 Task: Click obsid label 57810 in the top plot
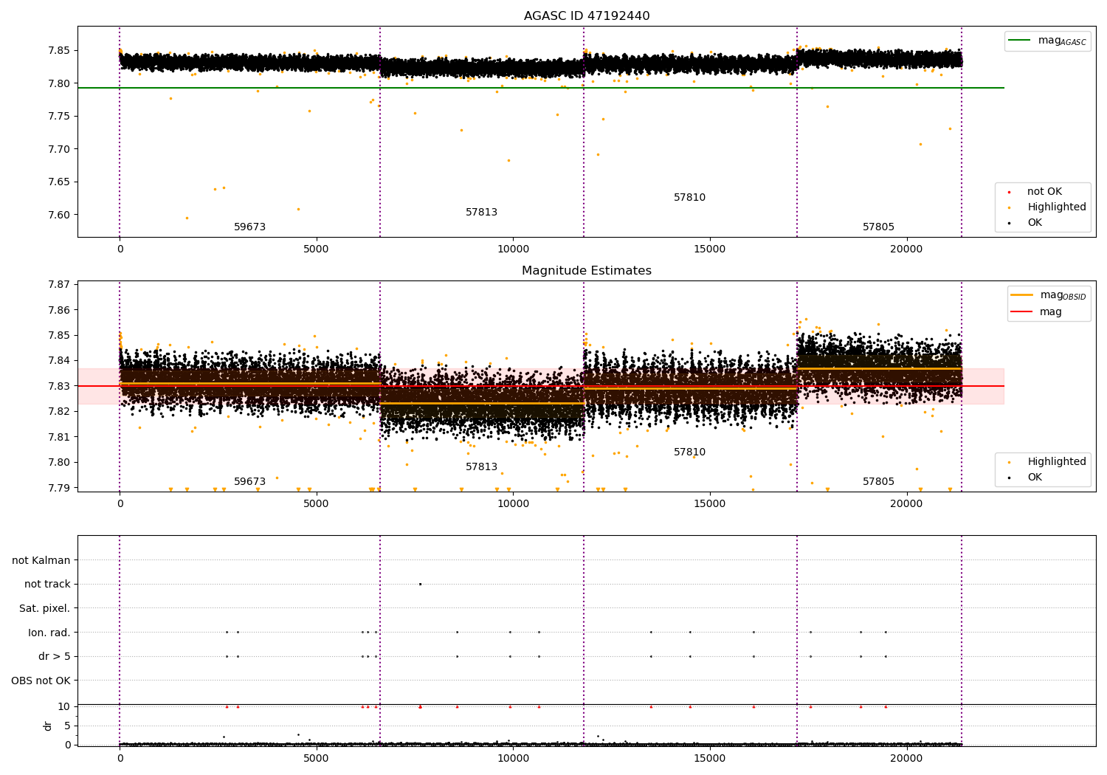(x=689, y=198)
